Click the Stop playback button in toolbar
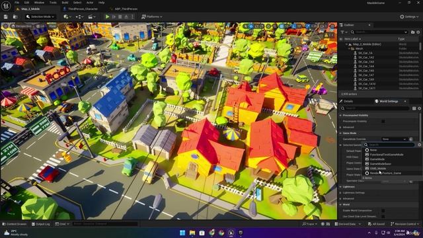 click(x=120, y=17)
